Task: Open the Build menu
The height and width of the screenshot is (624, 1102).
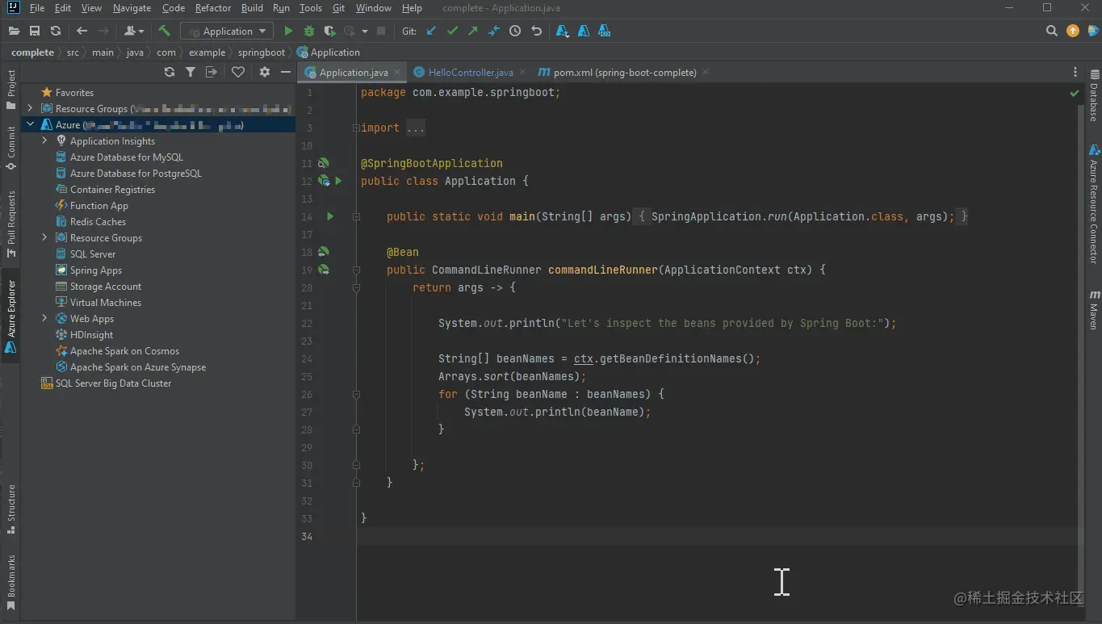Action: pos(252,8)
